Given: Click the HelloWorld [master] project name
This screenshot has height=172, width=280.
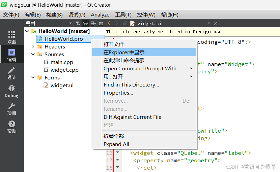Looking at the screenshot, I should point(64,31).
